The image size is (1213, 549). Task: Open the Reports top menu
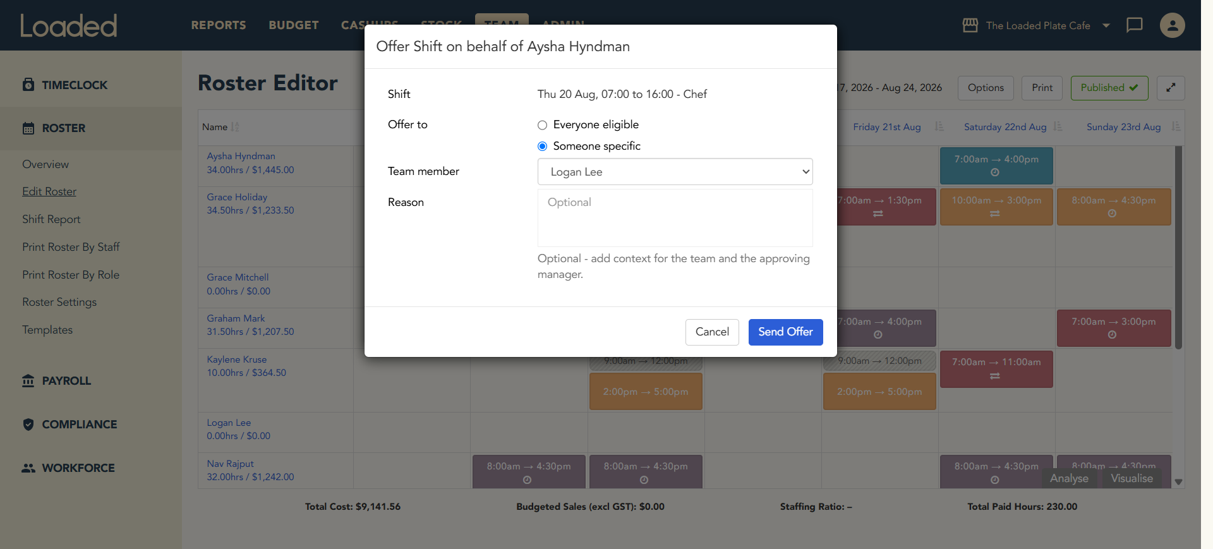coord(219,25)
